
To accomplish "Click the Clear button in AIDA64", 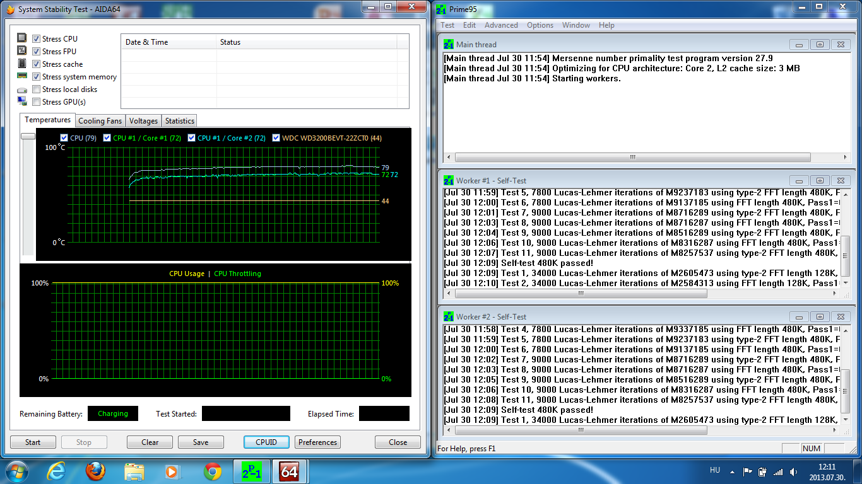I will pyautogui.click(x=150, y=442).
